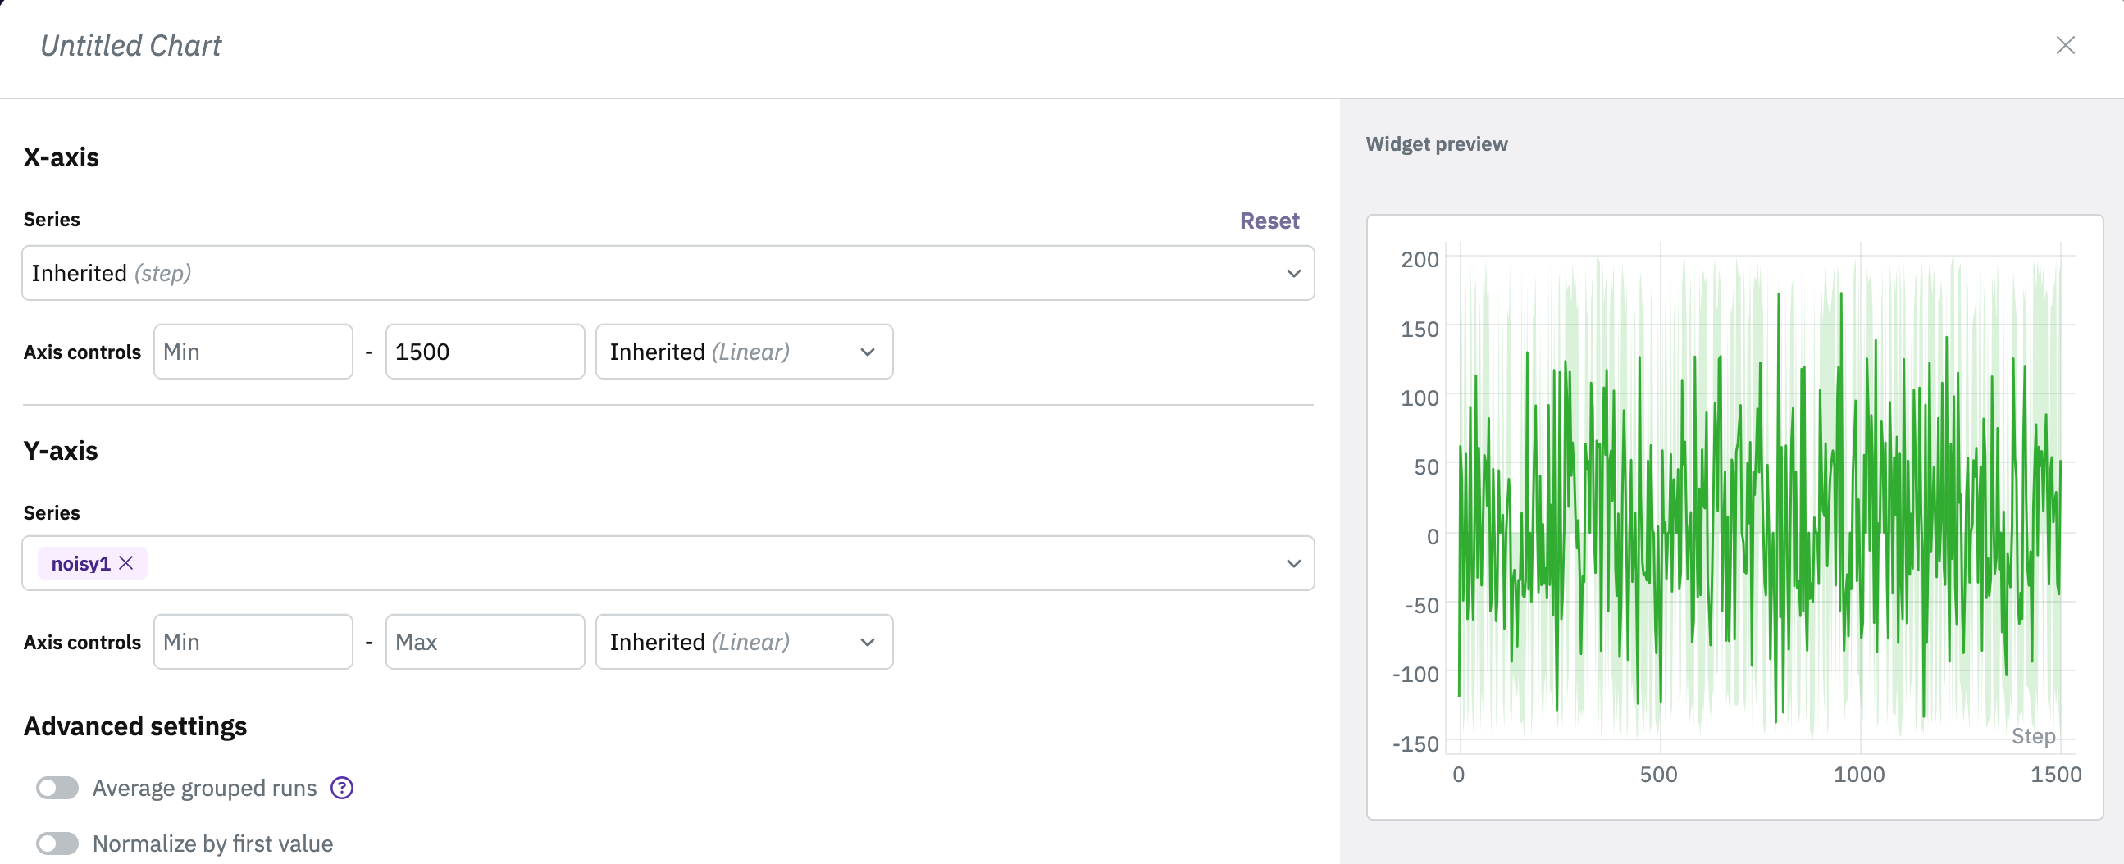Screen dimensions: 2124x864
Task: Open X-axis scale Inherited (Linear) dropdown
Action: click(x=743, y=352)
